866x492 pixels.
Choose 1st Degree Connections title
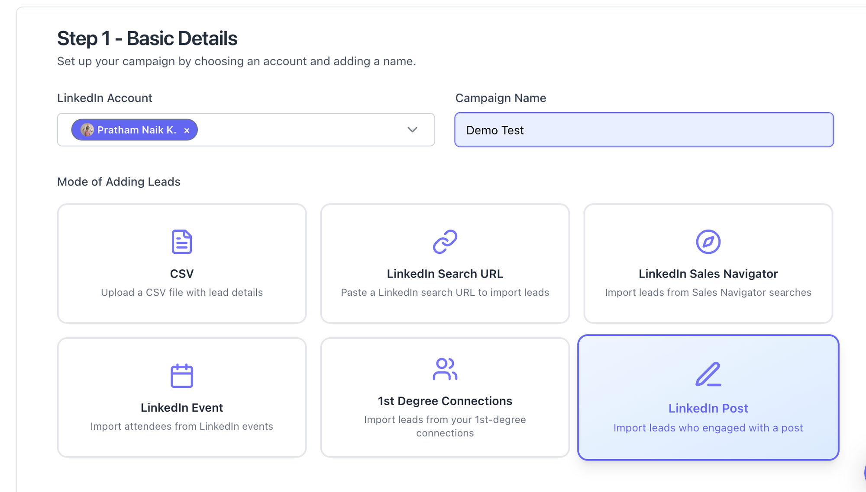click(445, 401)
